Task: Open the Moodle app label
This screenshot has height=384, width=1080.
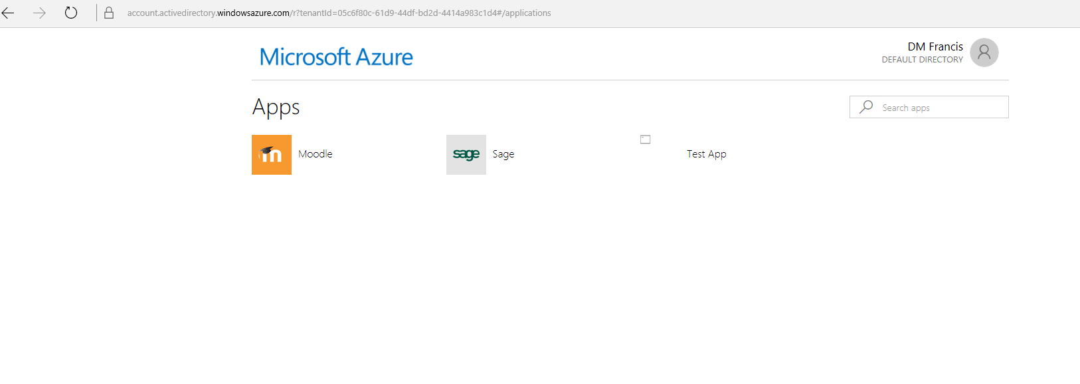Action: [315, 154]
